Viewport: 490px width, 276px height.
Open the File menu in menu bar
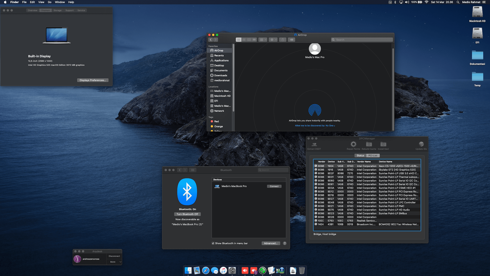point(24,2)
